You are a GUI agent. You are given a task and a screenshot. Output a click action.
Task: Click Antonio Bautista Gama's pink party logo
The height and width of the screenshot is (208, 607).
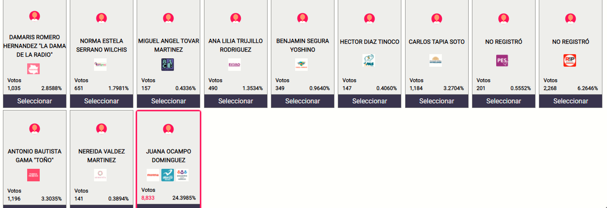click(x=33, y=175)
